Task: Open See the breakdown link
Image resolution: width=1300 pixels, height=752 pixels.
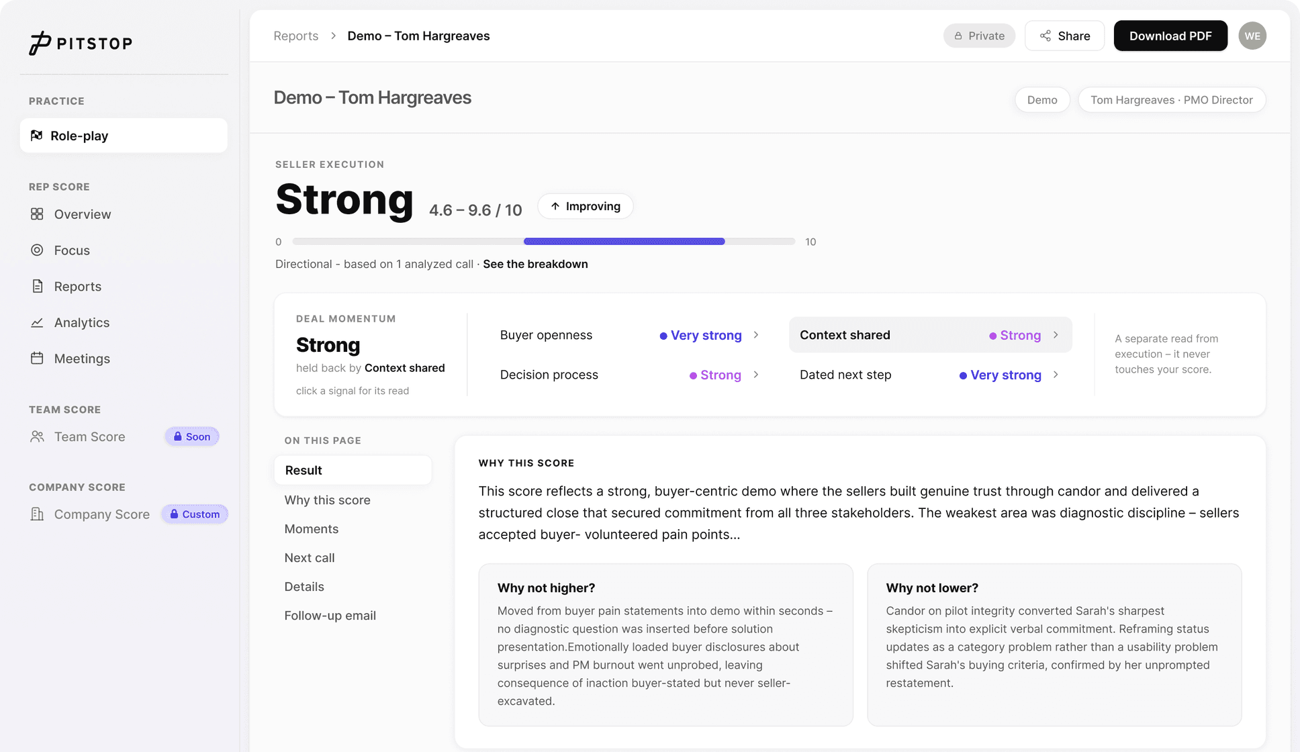Action: pyautogui.click(x=535, y=264)
